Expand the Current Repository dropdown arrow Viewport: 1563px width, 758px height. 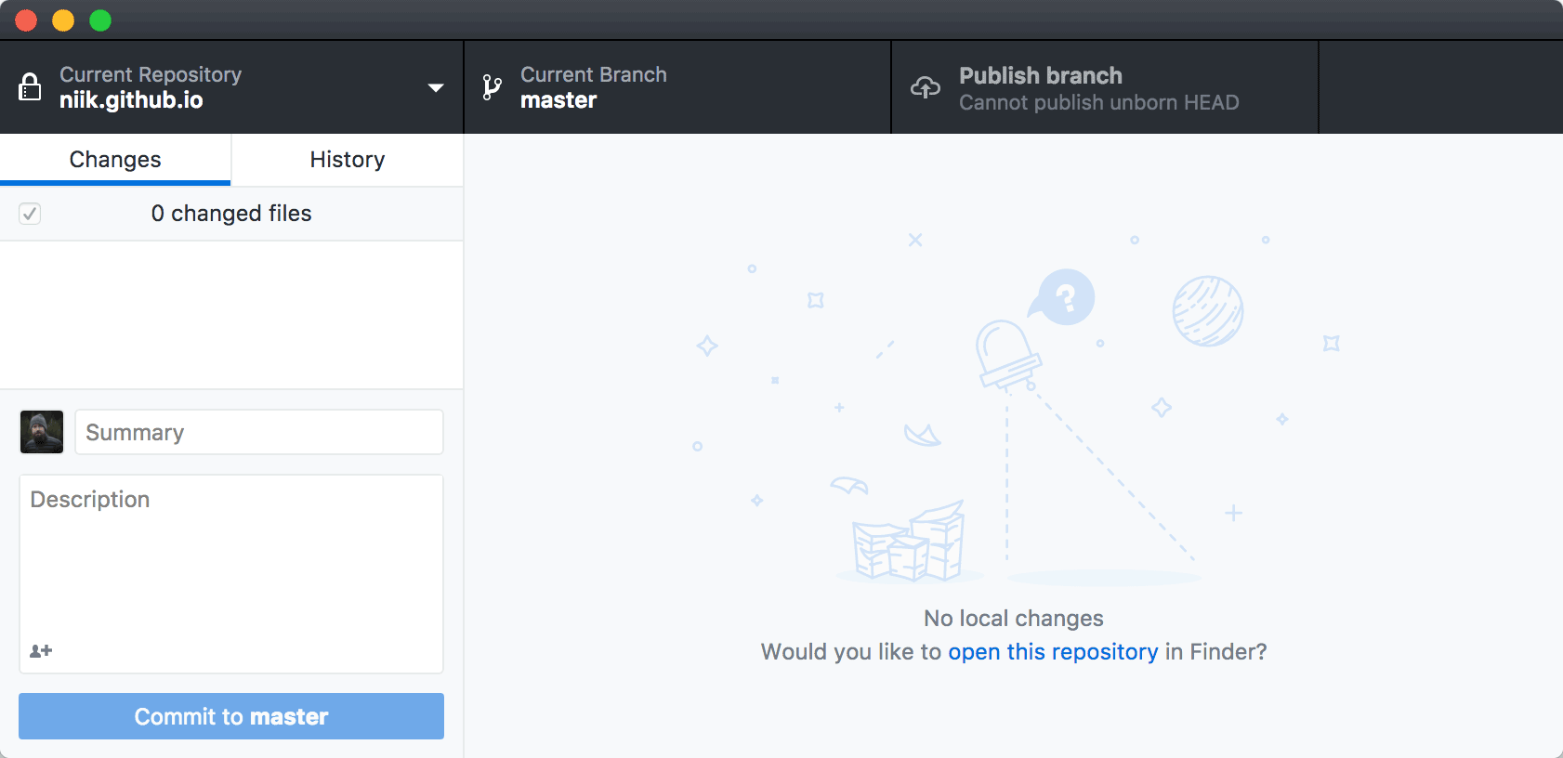(x=435, y=88)
